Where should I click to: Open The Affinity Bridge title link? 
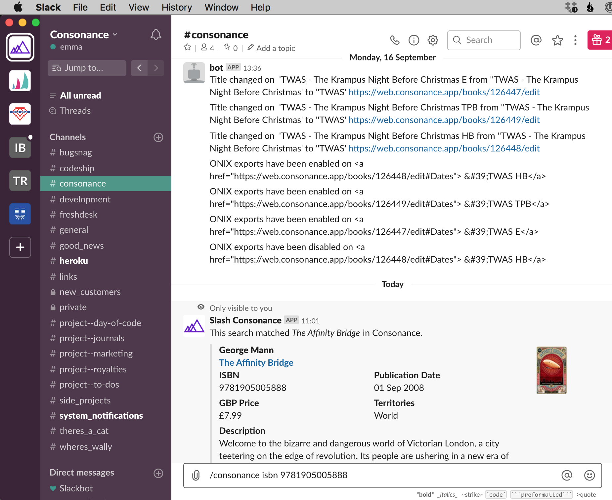coord(256,363)
